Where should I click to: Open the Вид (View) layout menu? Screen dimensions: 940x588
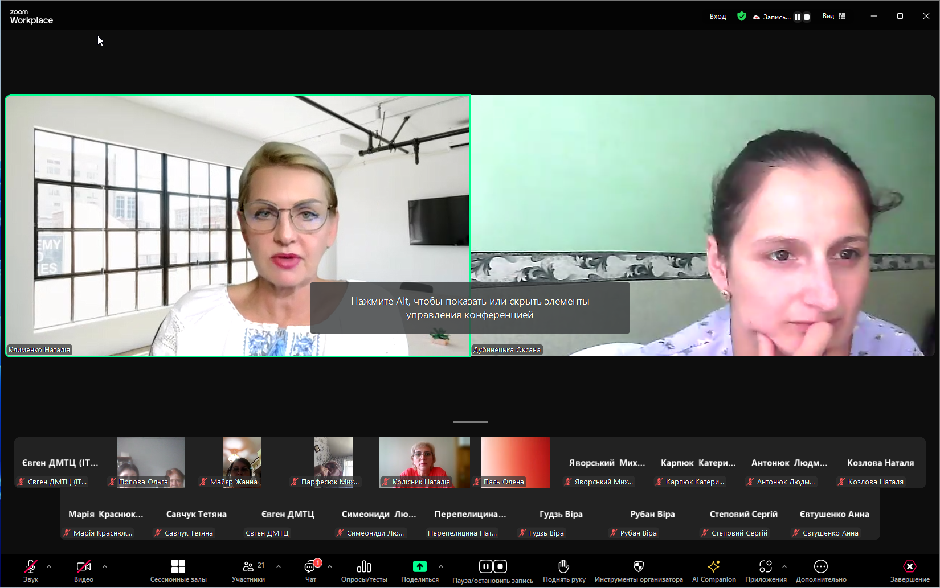click(x=833, y=17)
